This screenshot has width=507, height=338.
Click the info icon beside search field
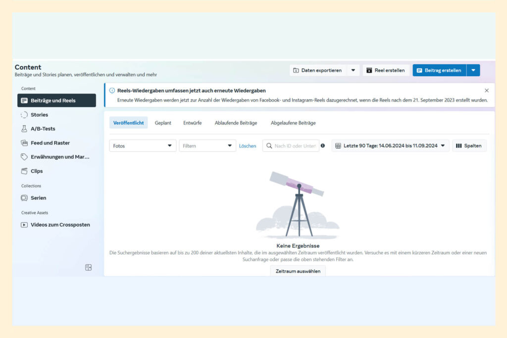click(x=323, y=146)
